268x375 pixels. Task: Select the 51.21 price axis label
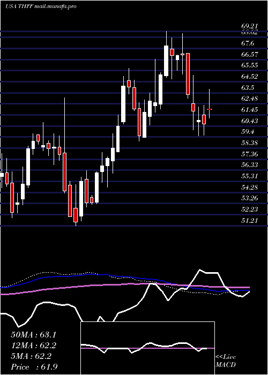pos(249,221)
